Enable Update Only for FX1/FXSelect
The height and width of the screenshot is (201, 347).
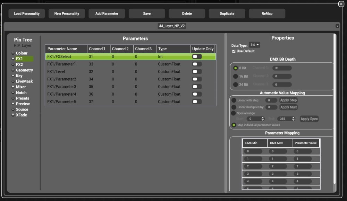click(196, 56)
